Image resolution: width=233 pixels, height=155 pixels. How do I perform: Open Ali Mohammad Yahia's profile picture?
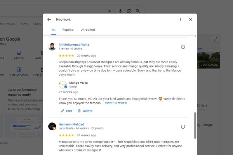tap(52, 46)
